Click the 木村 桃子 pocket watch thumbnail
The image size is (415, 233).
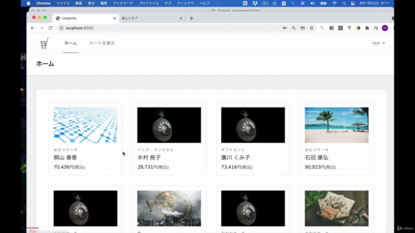tap(169, 125)
